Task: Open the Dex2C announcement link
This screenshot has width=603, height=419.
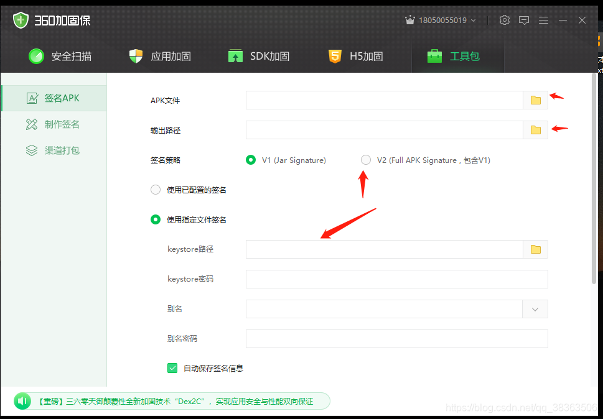Action: click(x=176, y=402)
